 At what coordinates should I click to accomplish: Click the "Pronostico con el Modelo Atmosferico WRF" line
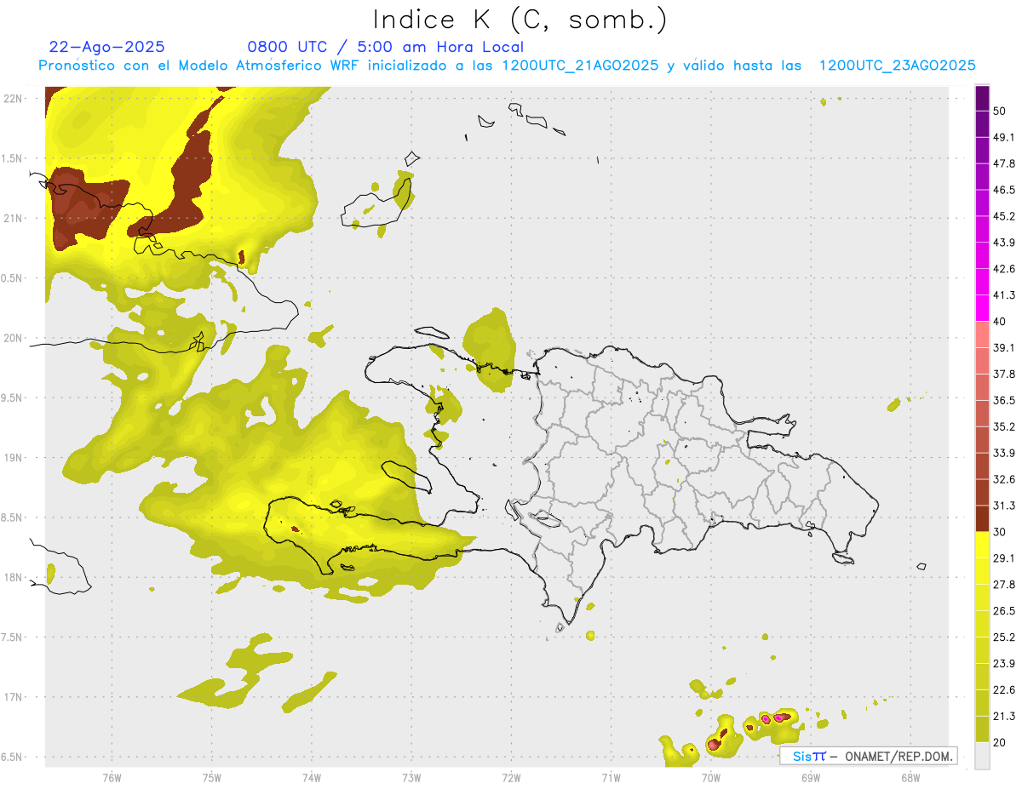(507, 66)
